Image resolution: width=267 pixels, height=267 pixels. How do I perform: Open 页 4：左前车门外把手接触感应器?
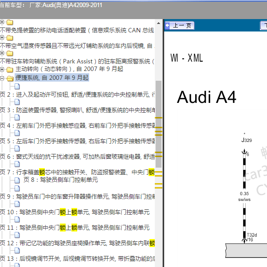tap(77, 126)
